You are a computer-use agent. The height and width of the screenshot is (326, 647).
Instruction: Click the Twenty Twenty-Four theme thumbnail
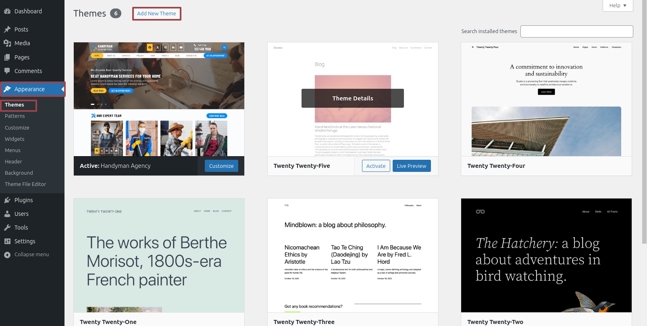tap(546, 99)
